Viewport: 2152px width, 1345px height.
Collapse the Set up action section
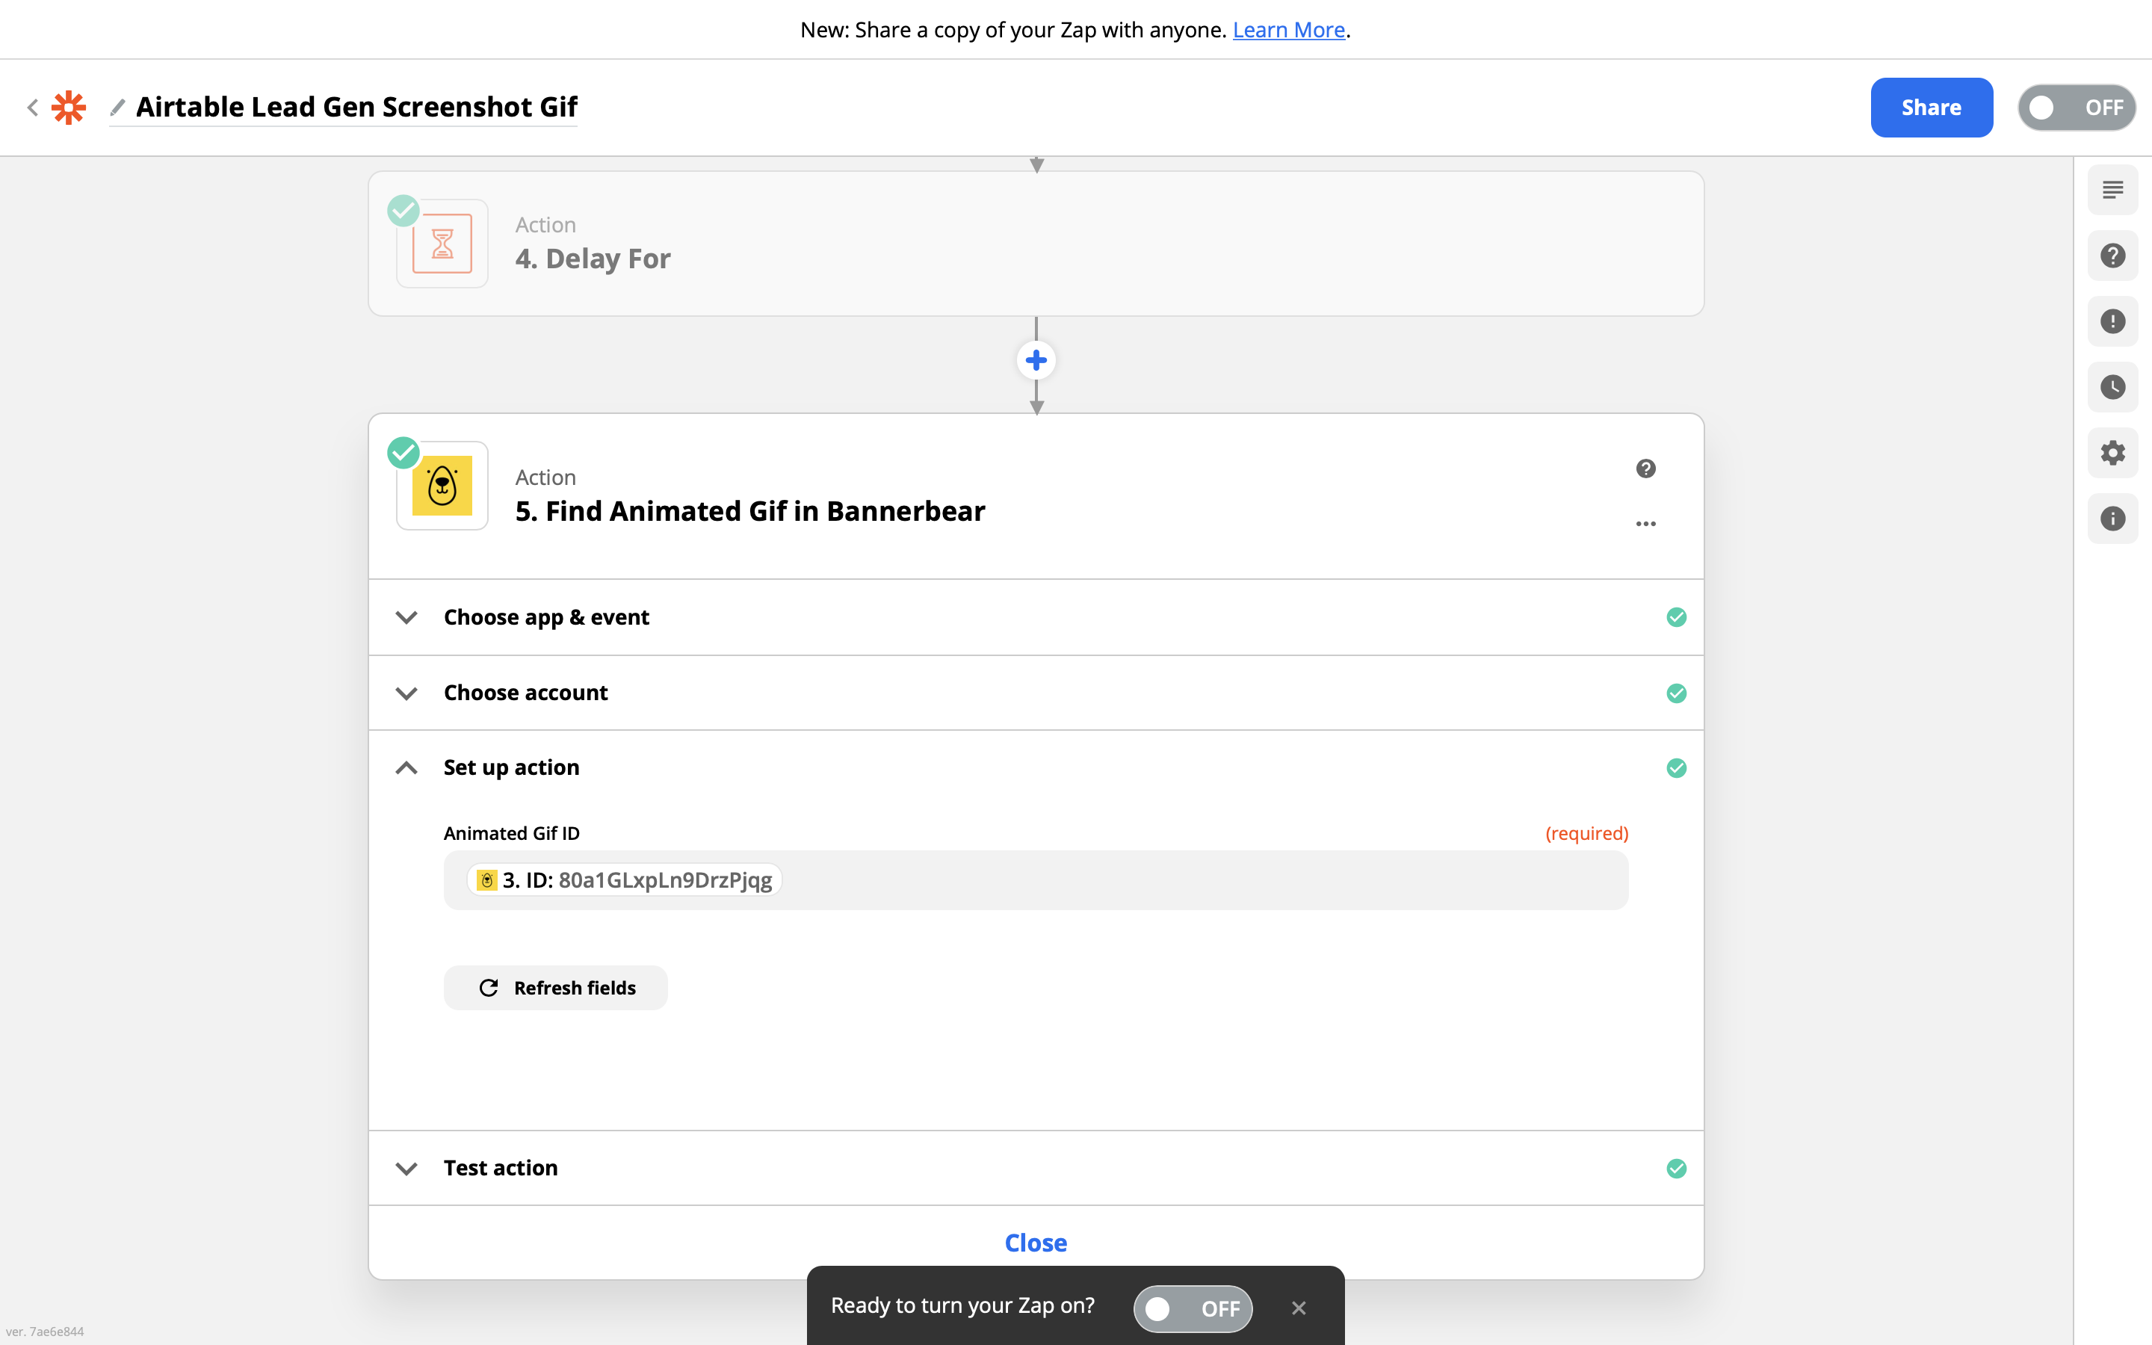click(510, 767)
